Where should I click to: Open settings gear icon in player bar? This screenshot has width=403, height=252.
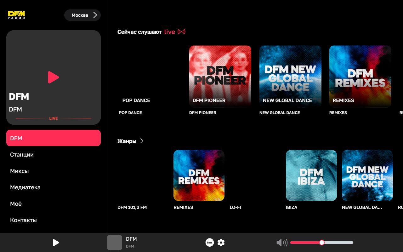pos(221,243)
